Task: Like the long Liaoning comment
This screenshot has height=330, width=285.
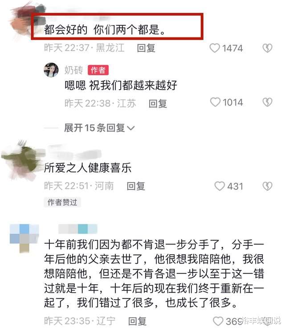Action: [x=218, y=321]
